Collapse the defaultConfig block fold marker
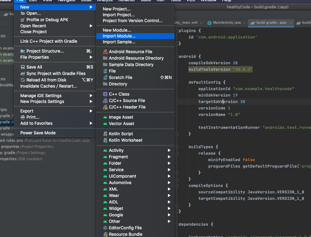This screenshot has width=311, height=237. click(177, 82)
